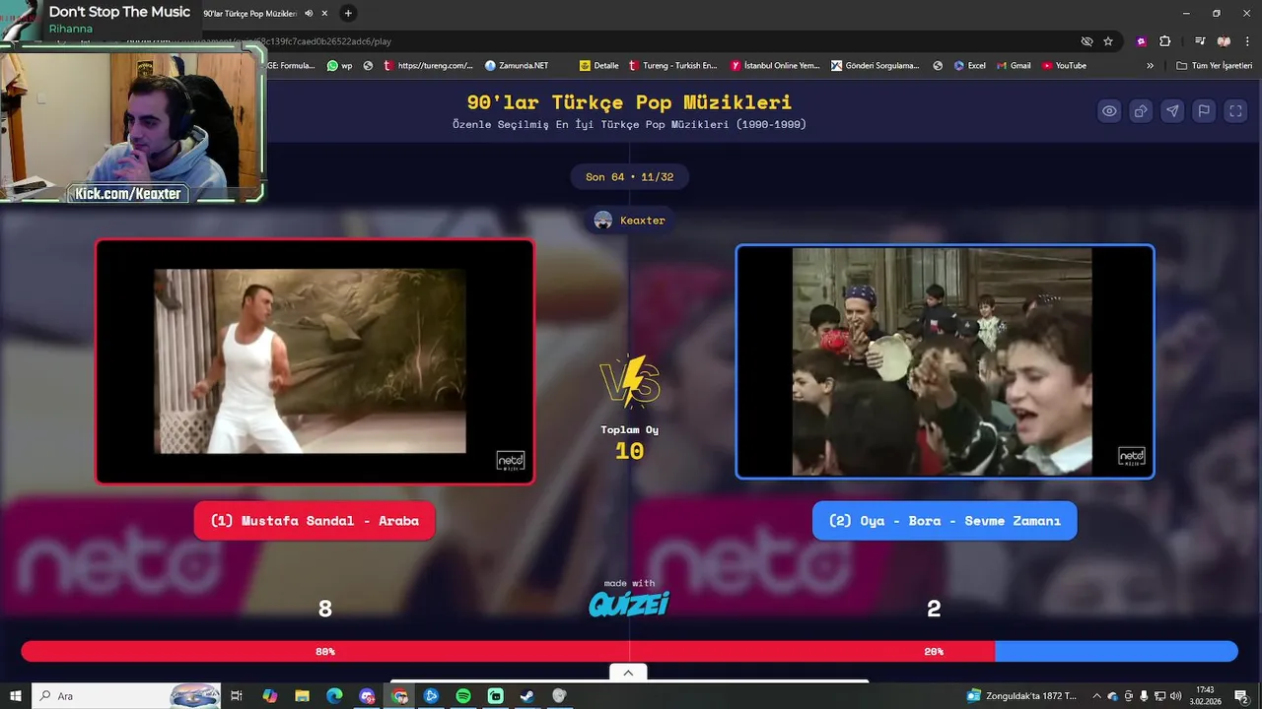The image size is (1262, 709).
Task: Open the Zamunda.NET bookmark
Action: click(517, 66)
